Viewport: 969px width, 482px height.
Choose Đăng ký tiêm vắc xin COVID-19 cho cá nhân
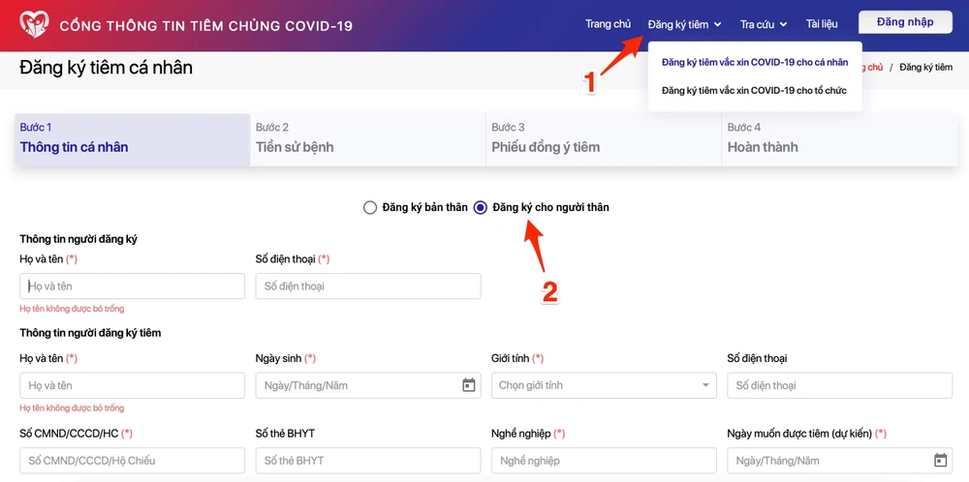pyautogui.click(x=754, y=62)
